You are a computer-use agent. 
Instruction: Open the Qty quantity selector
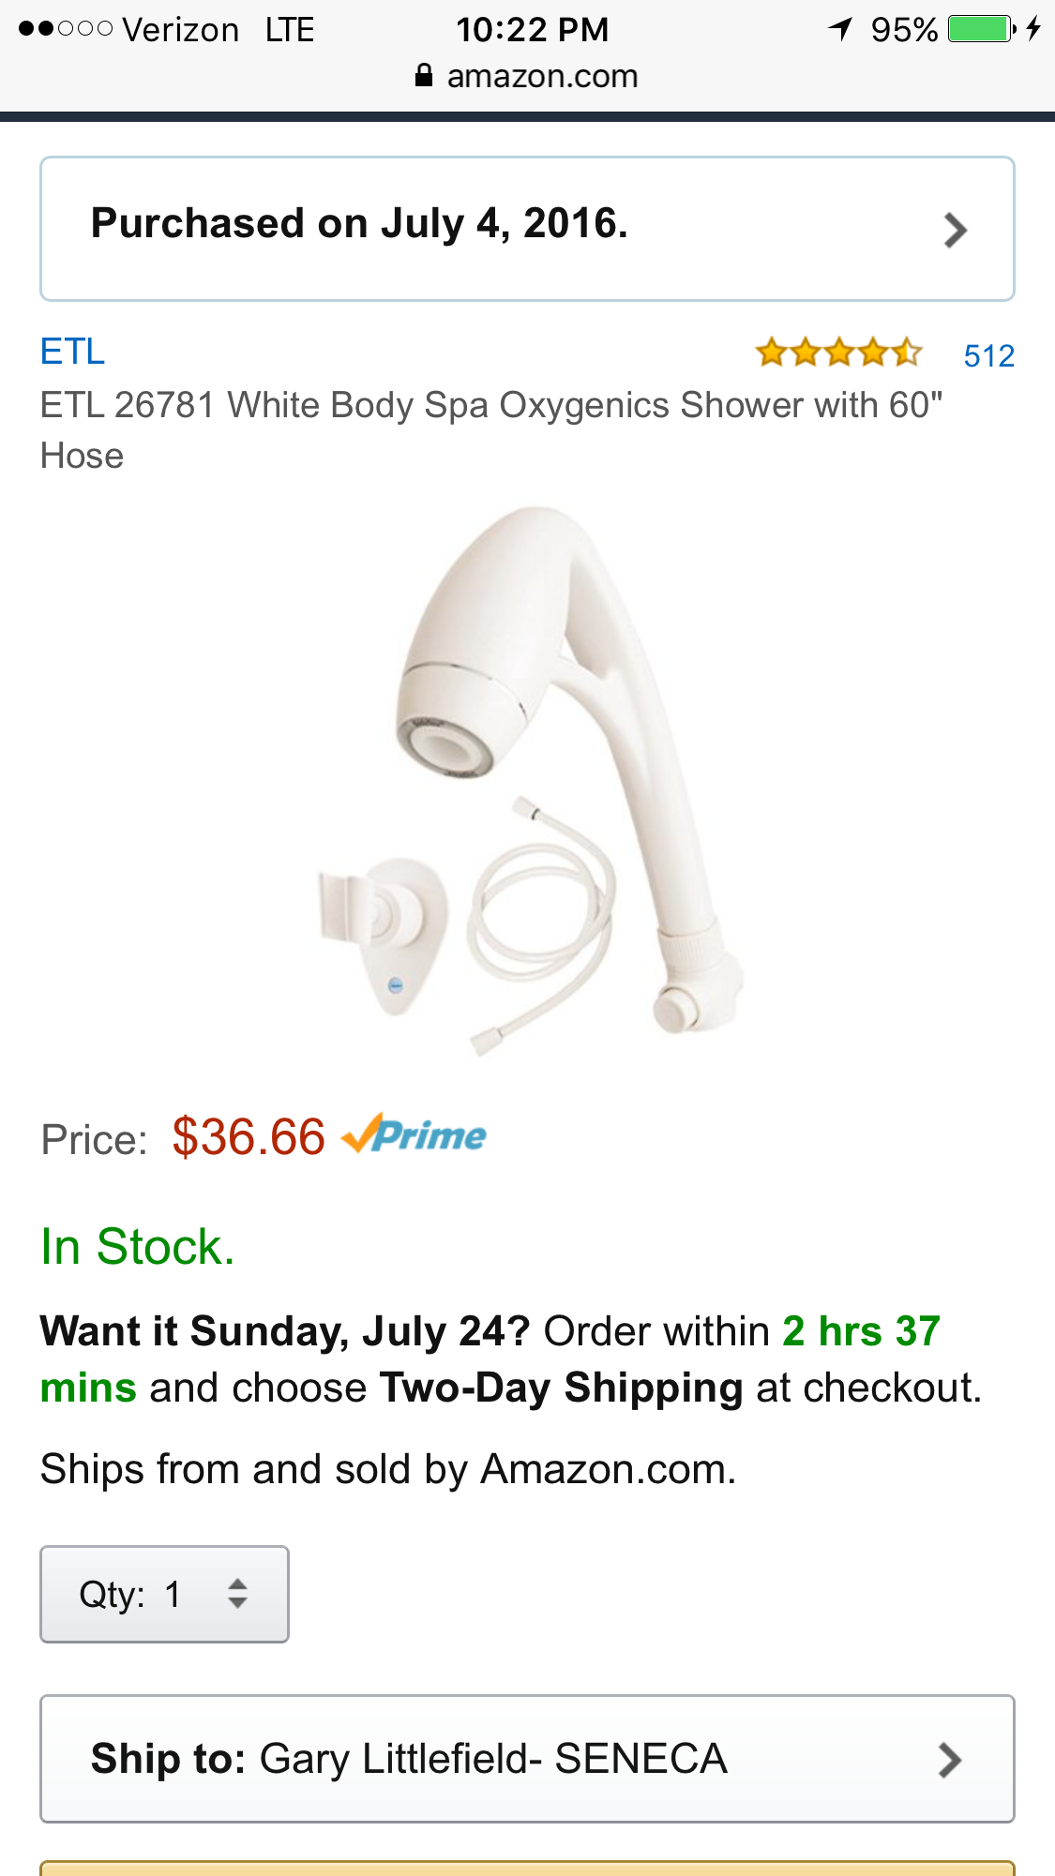coord(164,1594)
